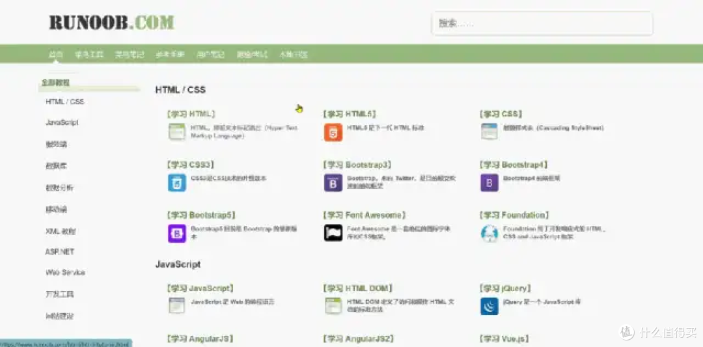Image resolution: width=703 pixels, height=347 pixels.
Task: Open the second tab in the green navigation bar
Action: (89, 55)
